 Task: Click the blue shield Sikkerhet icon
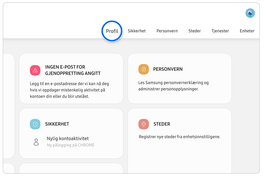point(35,124)
